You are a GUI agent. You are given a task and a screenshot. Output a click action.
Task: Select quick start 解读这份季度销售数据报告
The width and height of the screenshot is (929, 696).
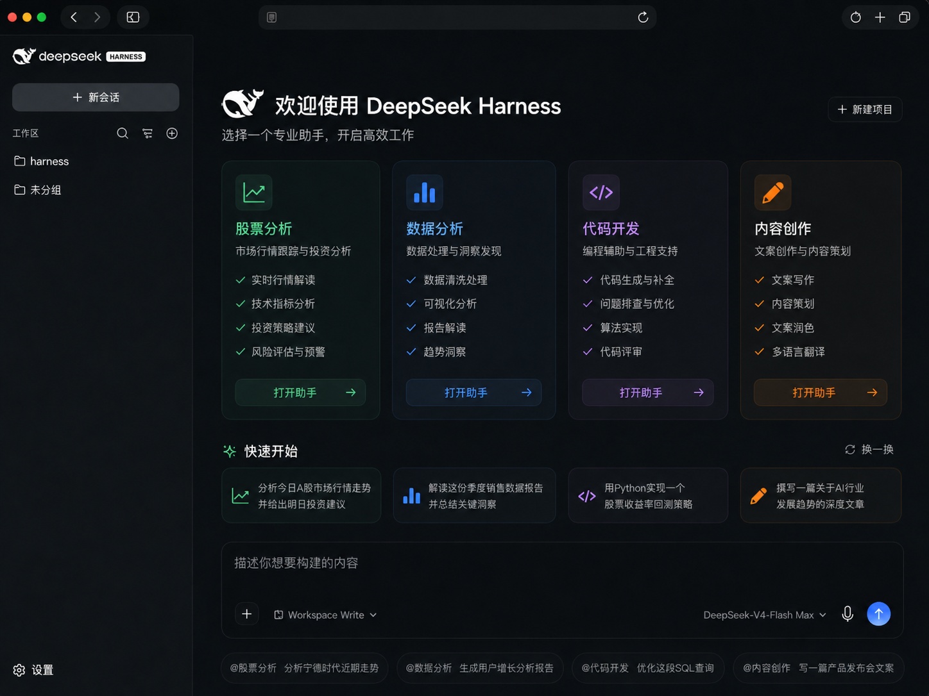(474, 495)
